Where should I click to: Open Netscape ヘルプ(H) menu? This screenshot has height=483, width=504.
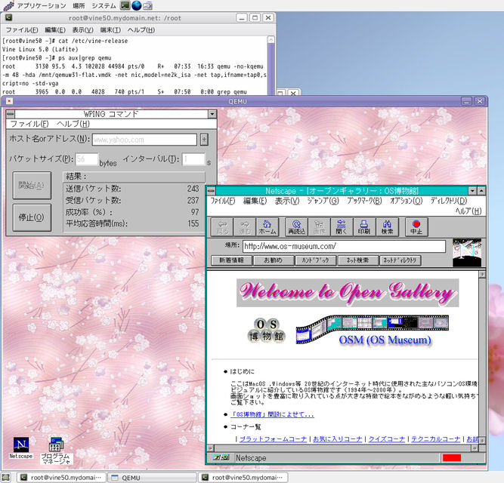468,211
